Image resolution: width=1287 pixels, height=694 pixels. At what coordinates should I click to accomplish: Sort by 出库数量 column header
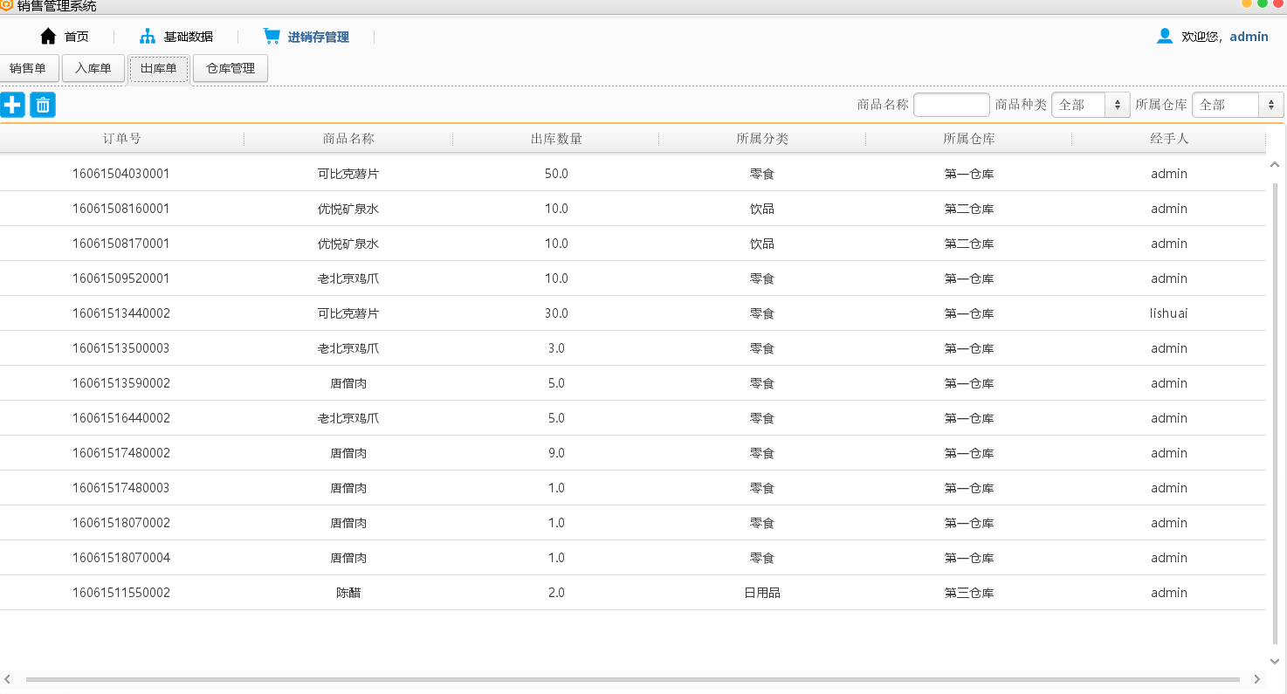556,139
